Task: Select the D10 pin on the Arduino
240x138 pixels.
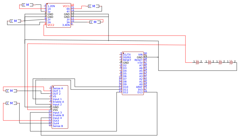Action: [126, 87]
